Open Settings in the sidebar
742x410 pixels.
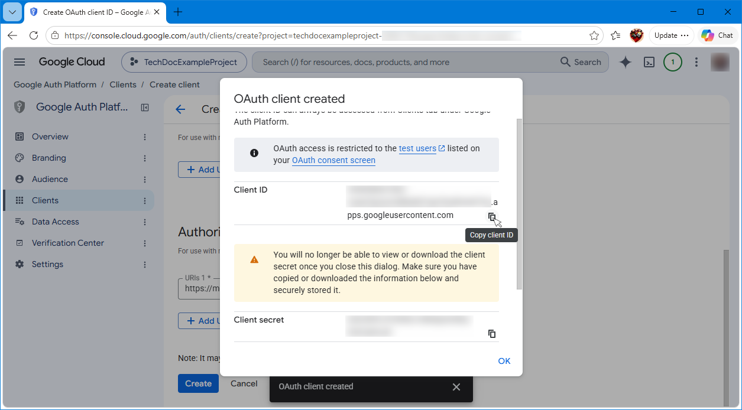pos(47,264)
